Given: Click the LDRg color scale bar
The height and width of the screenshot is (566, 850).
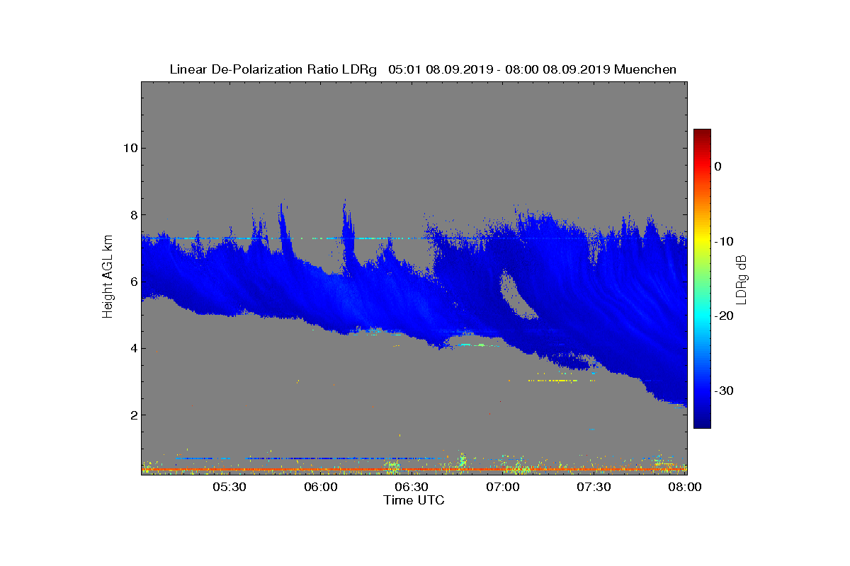Looking at the screenshot, I should [x=702, y=279].
